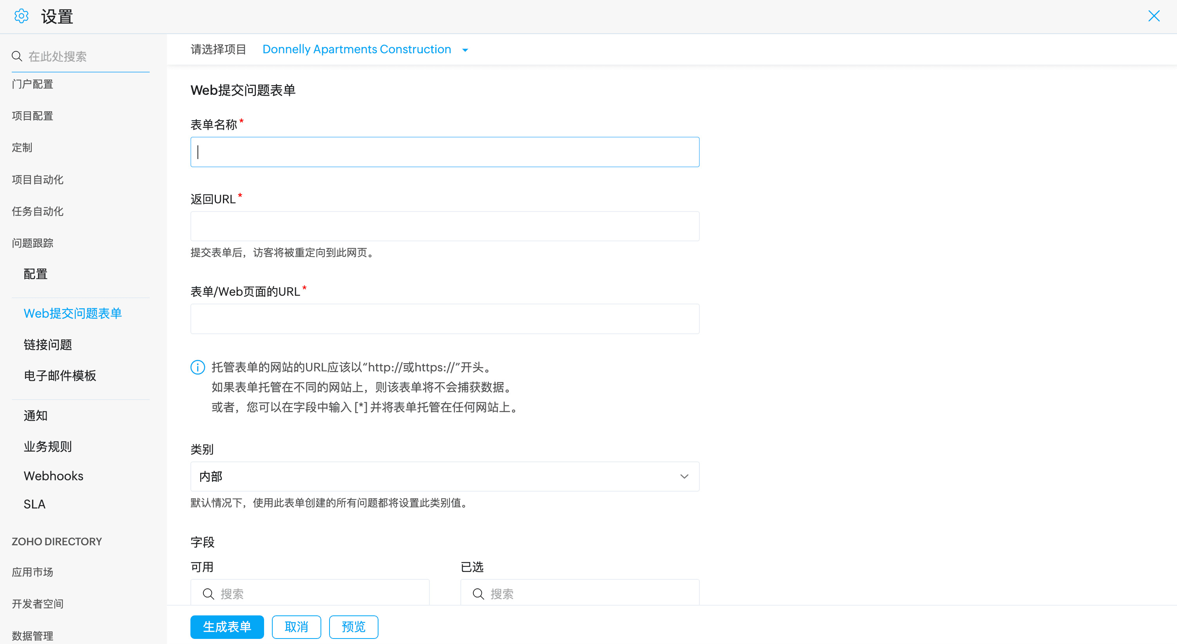Open 链接问题 in the sidebar

(x=47, y=345)
